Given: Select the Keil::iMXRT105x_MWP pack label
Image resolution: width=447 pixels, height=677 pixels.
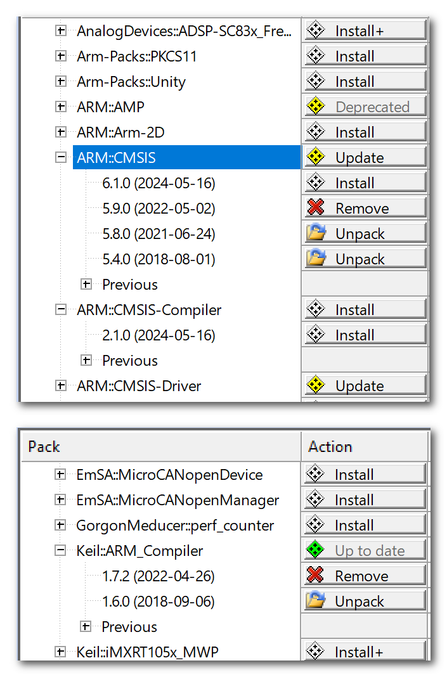Looking at the screenshot, I should [147, 652].
